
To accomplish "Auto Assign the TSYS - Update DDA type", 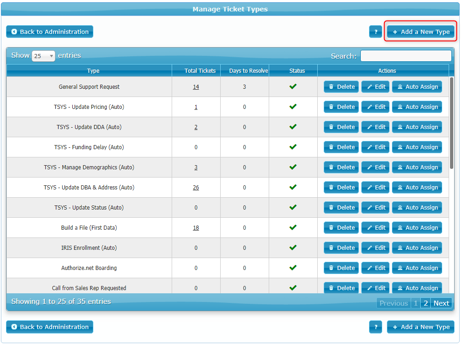I will (x=417, y=127).
